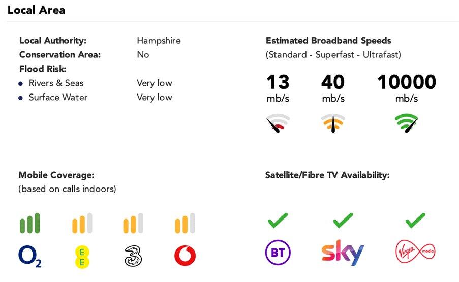Click the green checkmark above Virgin Media

[415, 220]
